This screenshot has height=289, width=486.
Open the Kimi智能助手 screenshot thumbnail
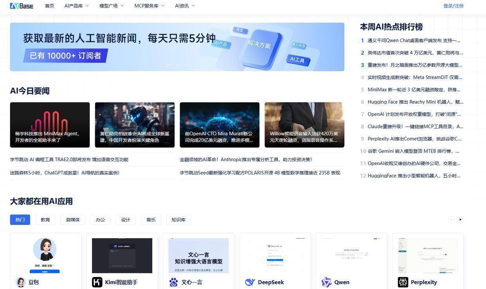coord(122,255)
